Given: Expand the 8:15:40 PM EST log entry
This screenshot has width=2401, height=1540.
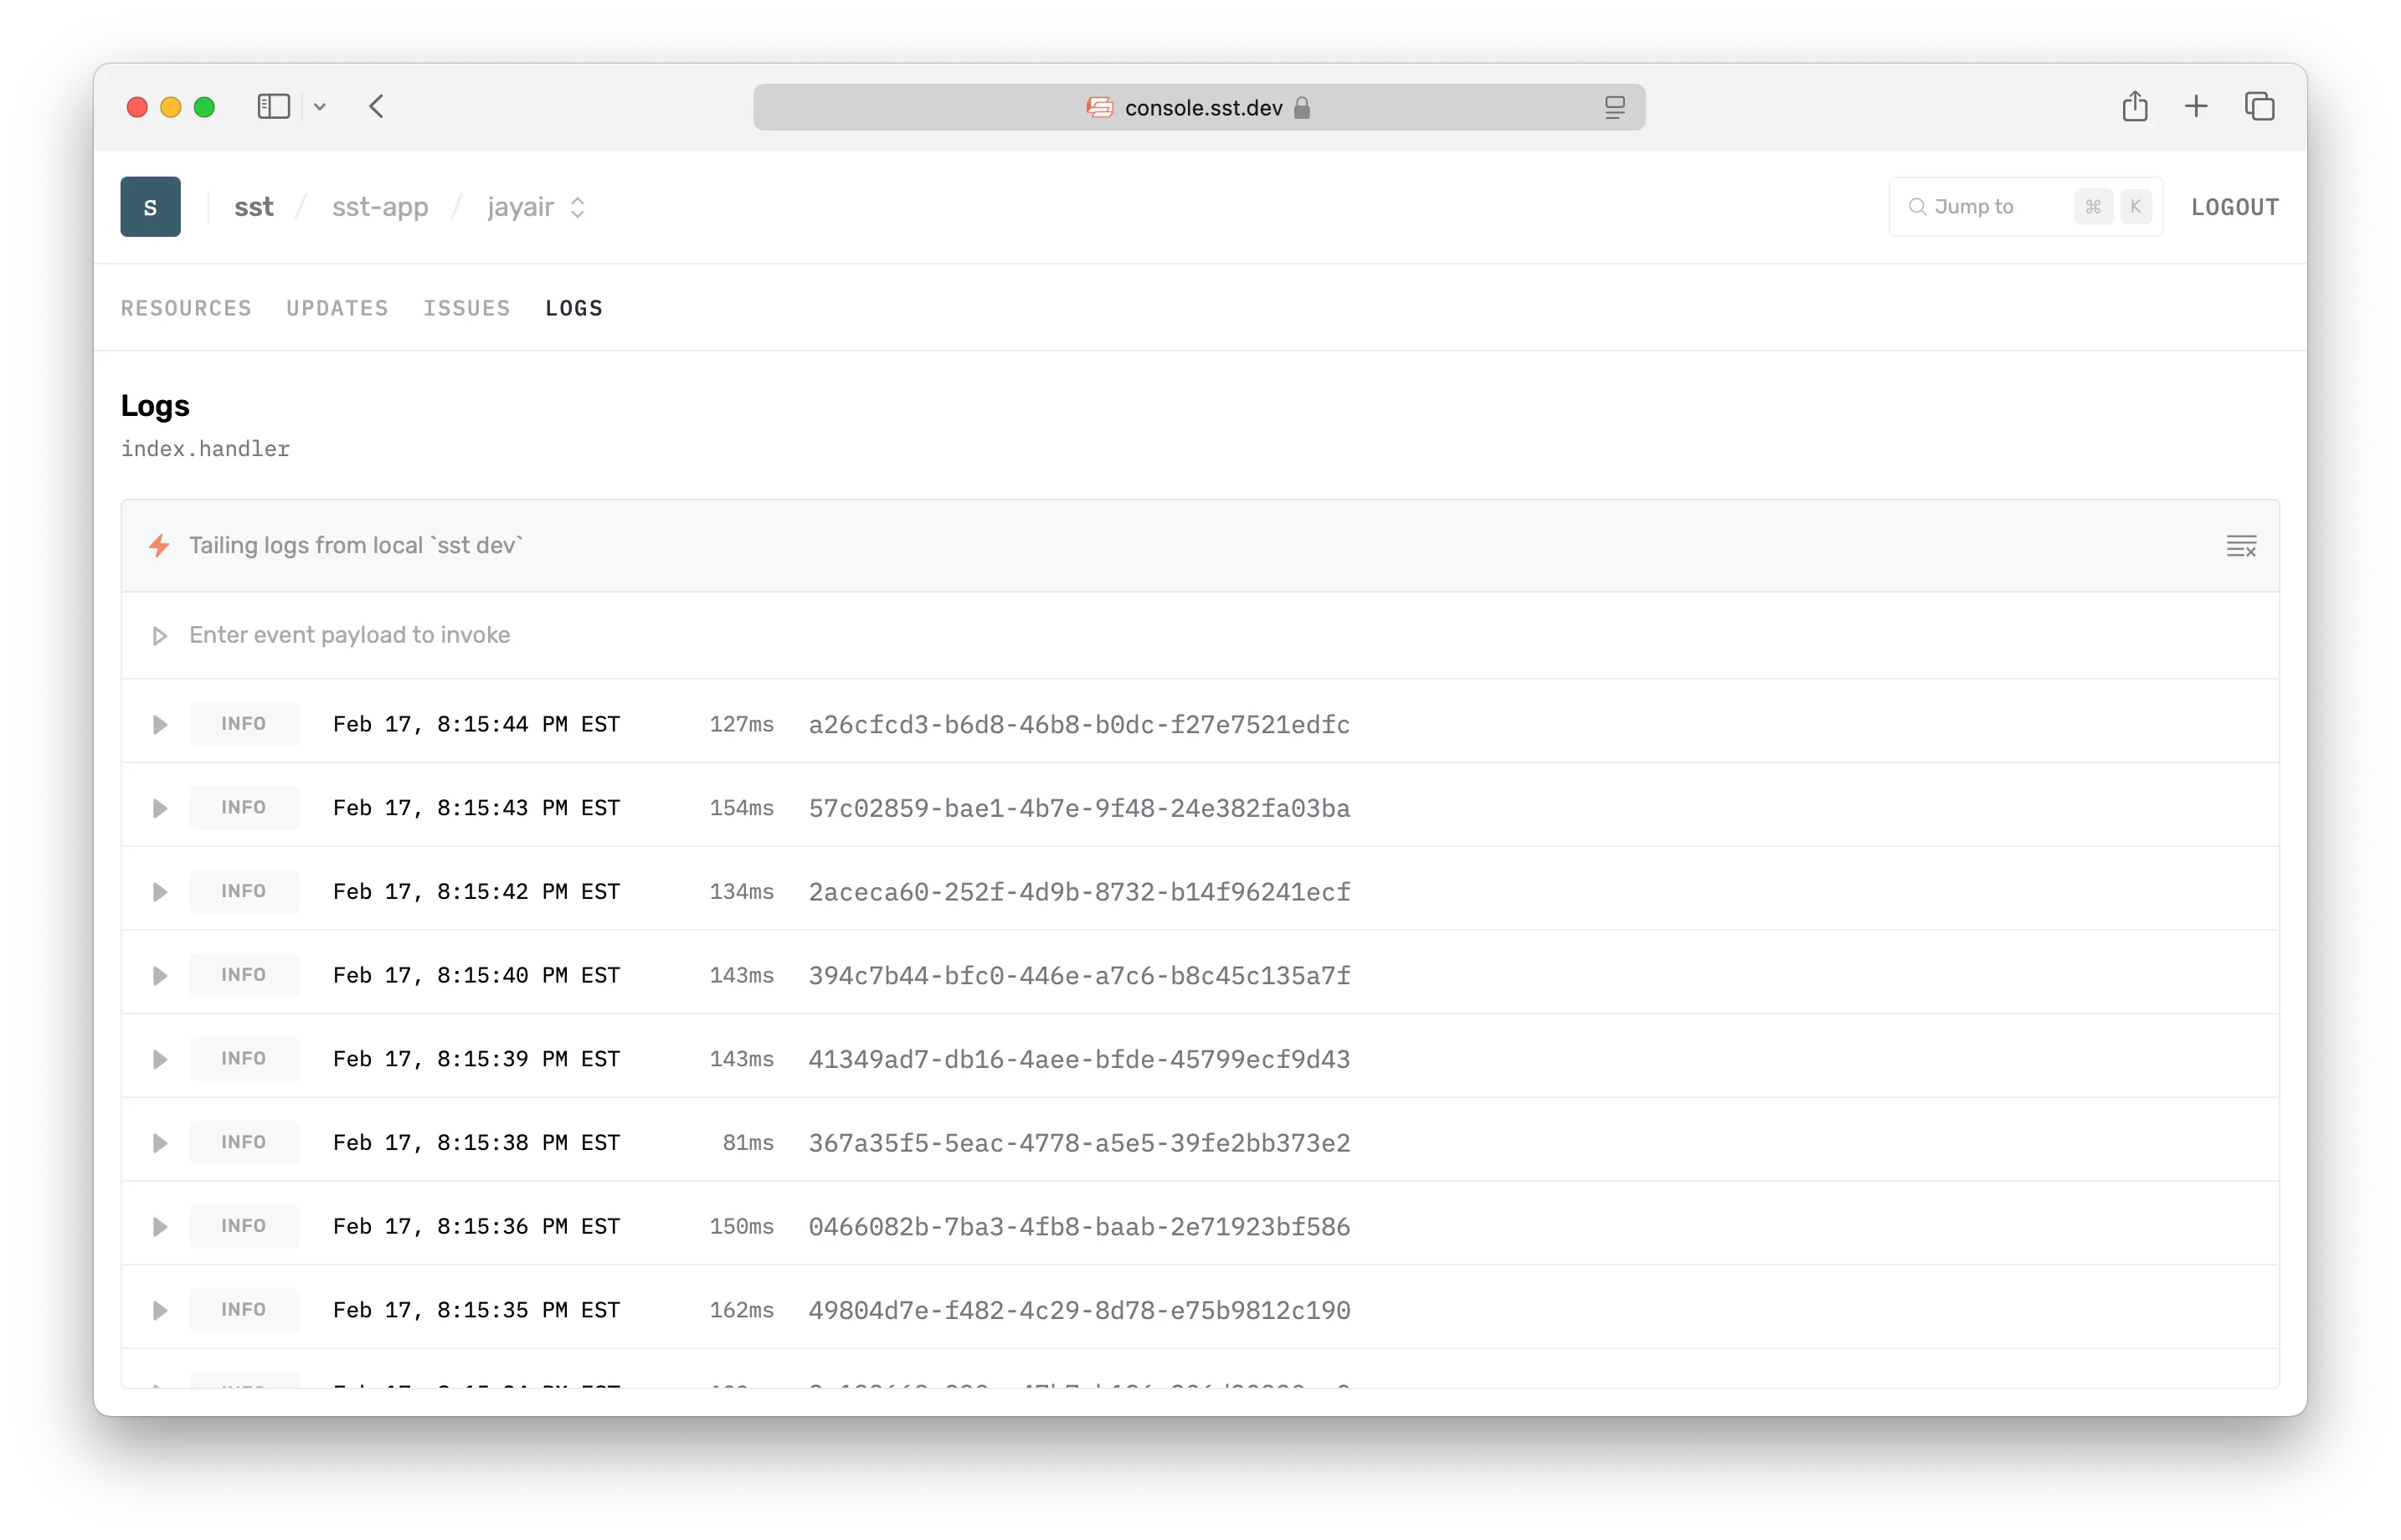Looking at the screenshot, I should point(159,977).
